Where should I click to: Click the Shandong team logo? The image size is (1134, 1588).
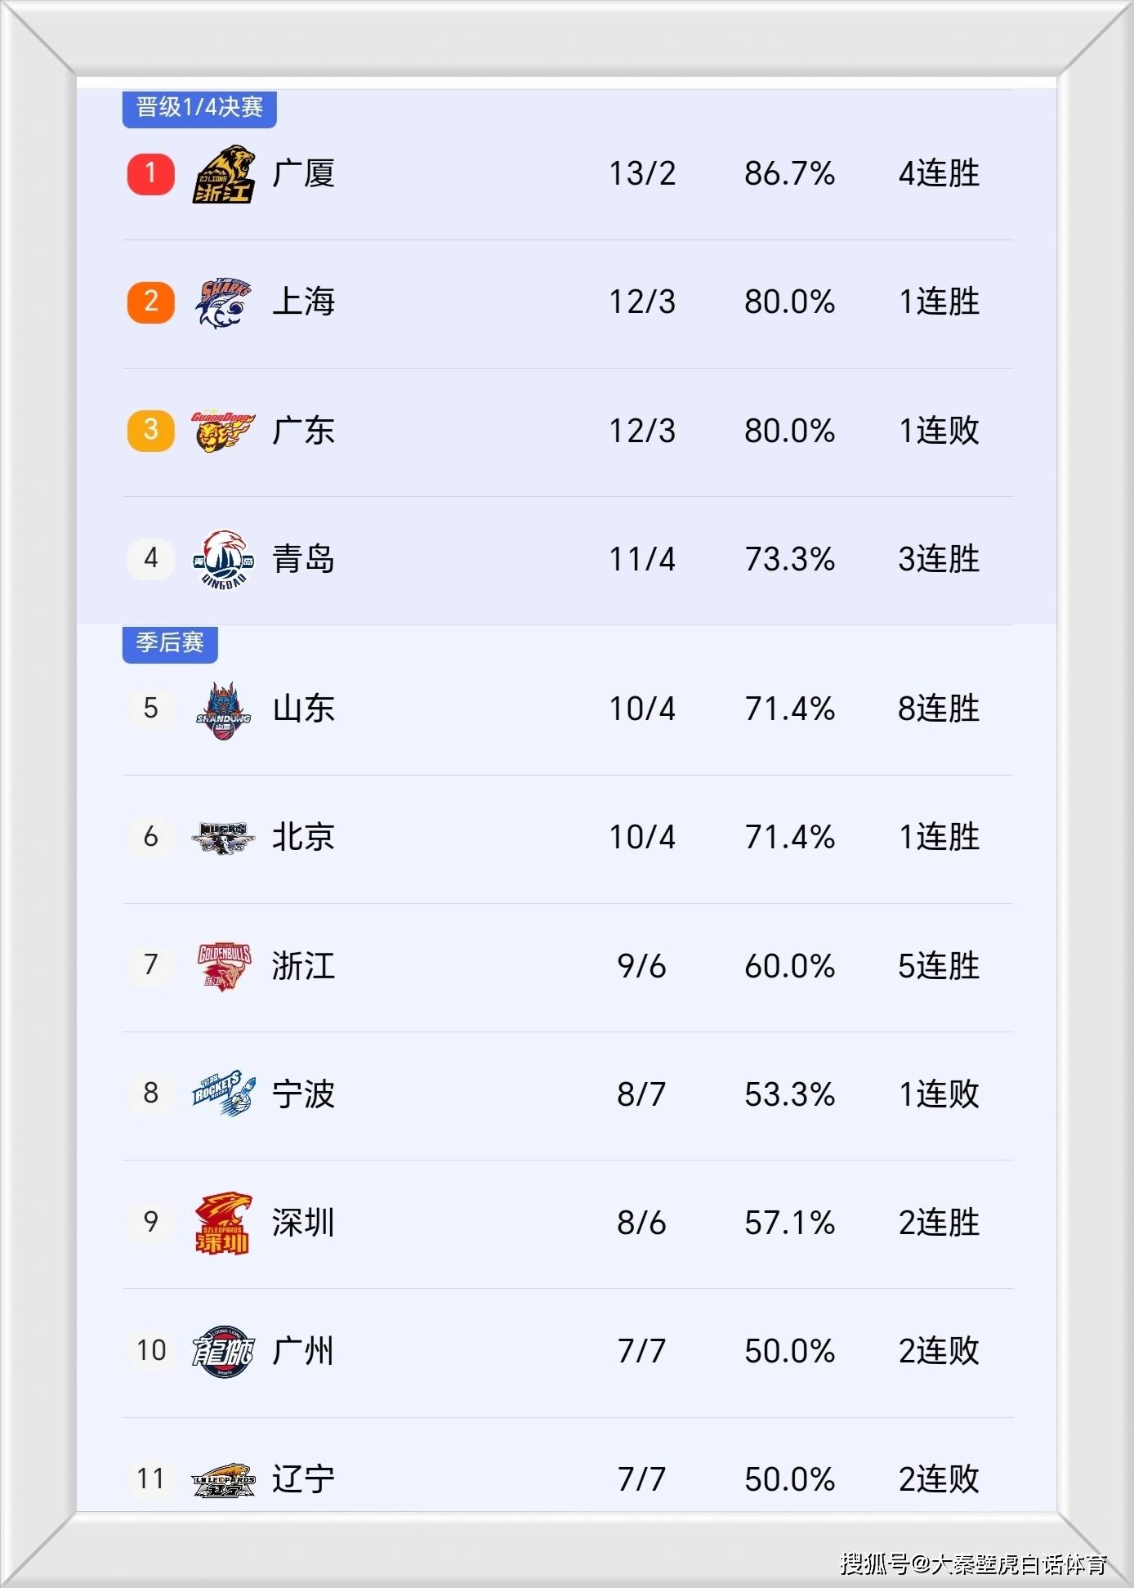coord(223,709)
